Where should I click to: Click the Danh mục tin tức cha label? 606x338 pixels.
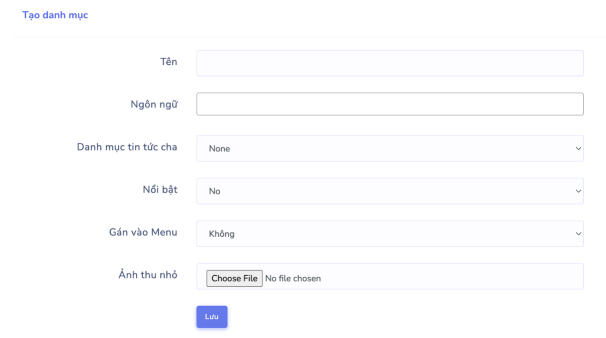127,147
